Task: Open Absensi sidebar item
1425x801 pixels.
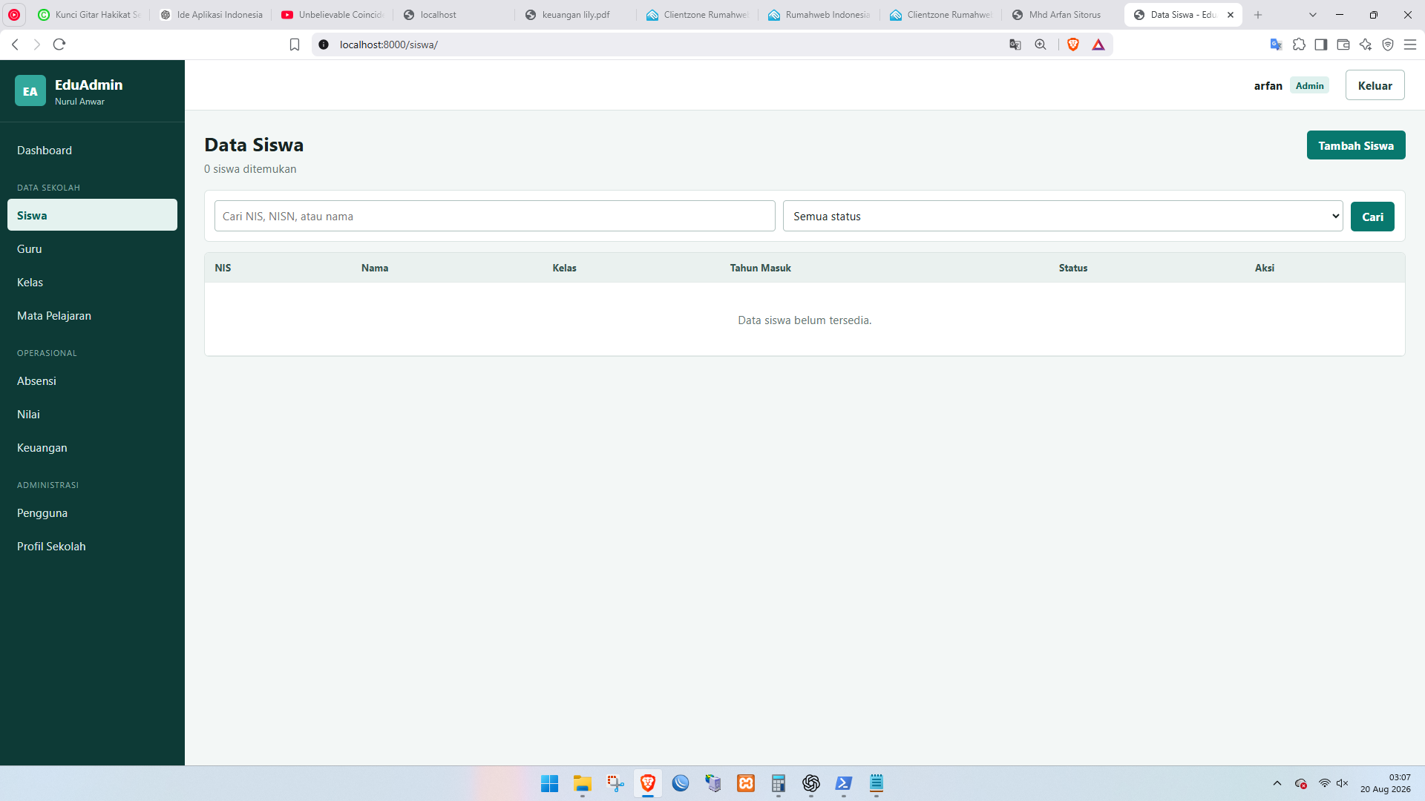Action: tap(92, 381)
